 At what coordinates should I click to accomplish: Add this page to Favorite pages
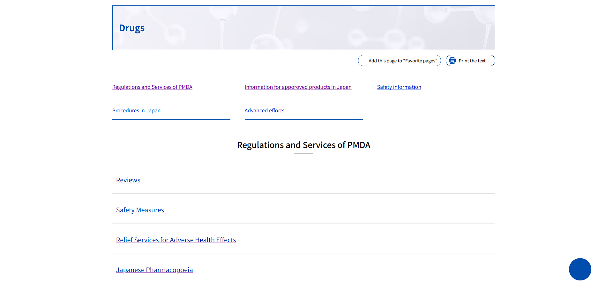point(399,60)
